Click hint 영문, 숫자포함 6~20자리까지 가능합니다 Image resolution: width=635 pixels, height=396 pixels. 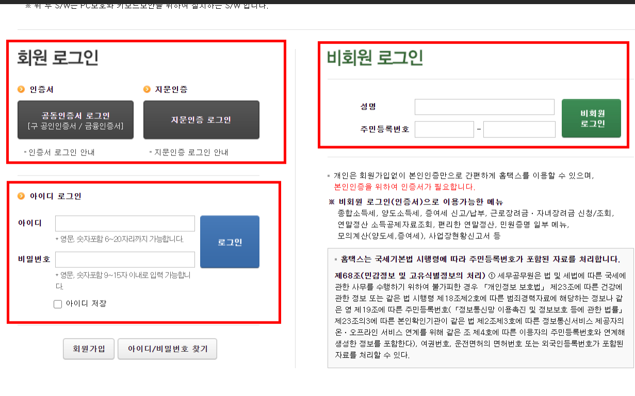tap(119, 239)
